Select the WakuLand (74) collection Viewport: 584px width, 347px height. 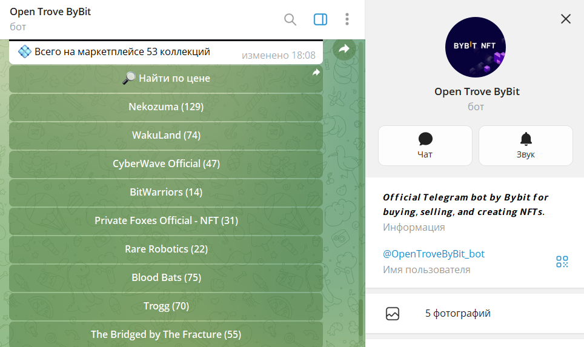(166, 135)
